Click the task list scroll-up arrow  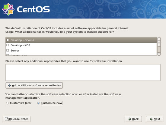pos(159,39)
